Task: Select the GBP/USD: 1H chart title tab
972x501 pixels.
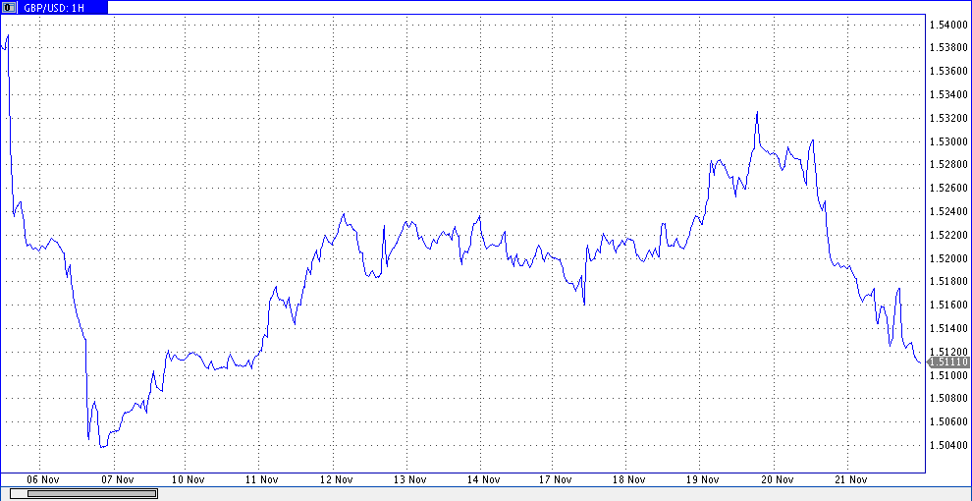Action: pyautogui.click(x=54, y=8)
